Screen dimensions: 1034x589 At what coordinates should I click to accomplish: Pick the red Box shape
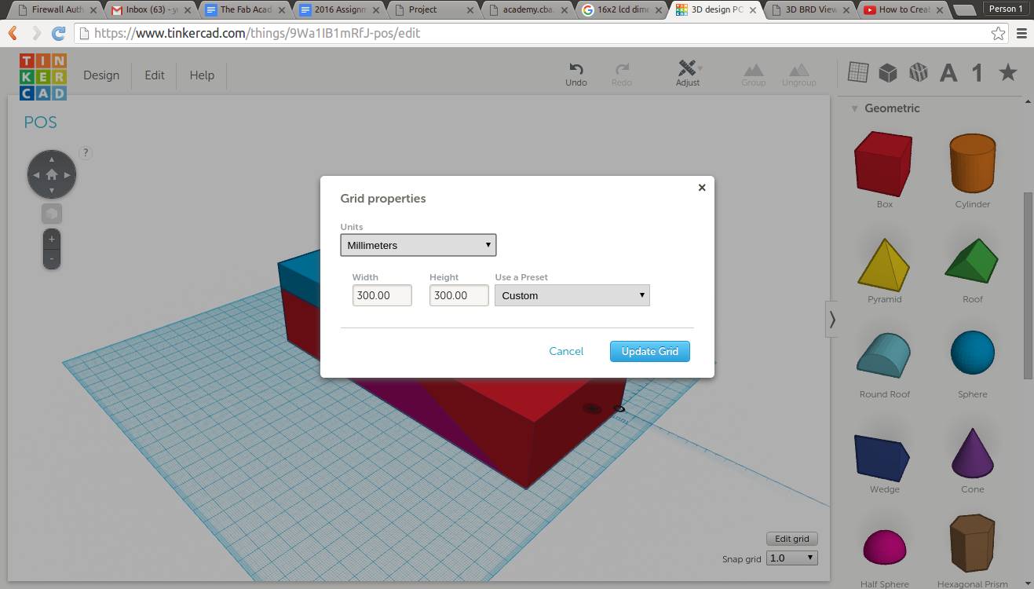point(884,163)
